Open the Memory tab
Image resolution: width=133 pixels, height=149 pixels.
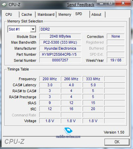[x=65, y=14]
